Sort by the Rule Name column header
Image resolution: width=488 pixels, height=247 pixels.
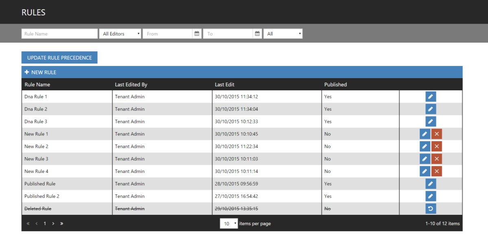pos(37,85)
